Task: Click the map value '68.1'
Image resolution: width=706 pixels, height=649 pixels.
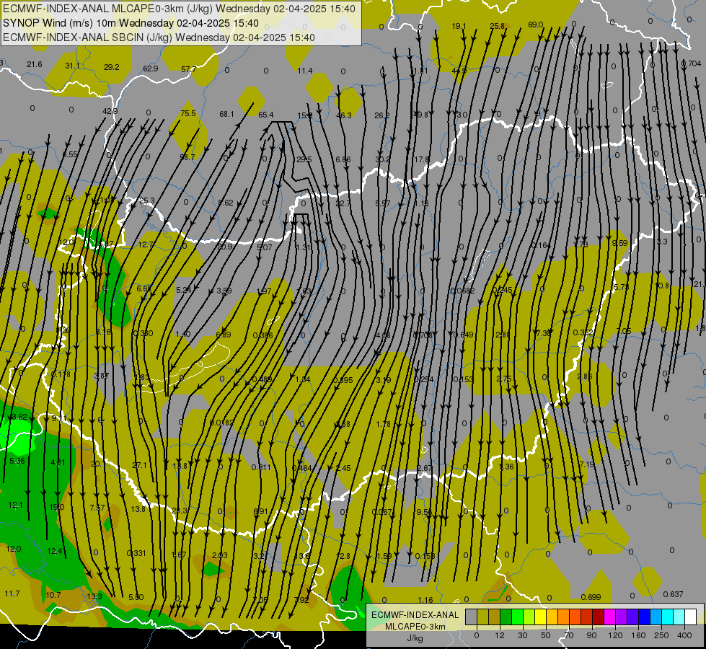Action: (x=227, y=114)
